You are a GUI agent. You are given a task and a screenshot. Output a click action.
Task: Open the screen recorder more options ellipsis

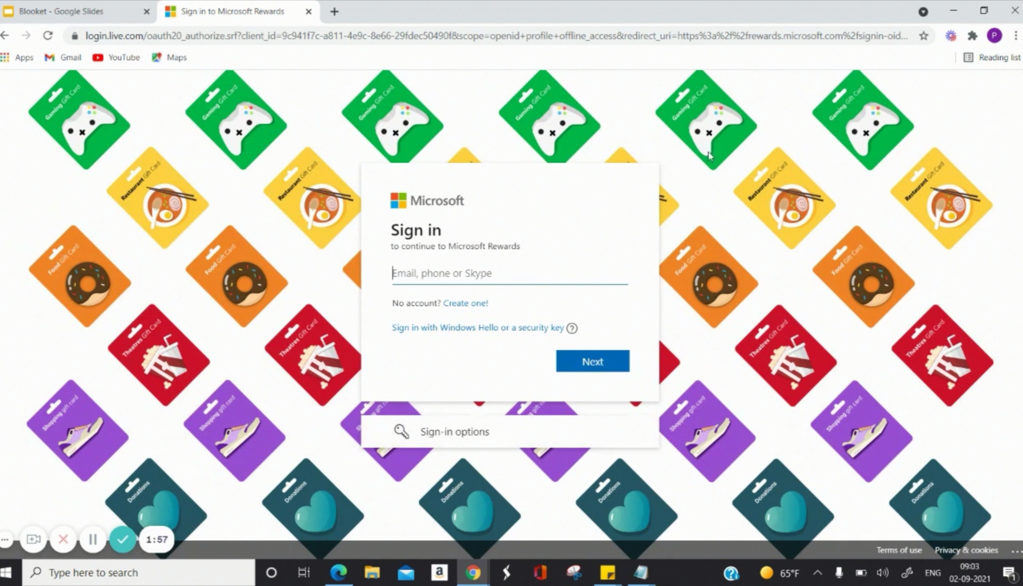tap(5, 539)
